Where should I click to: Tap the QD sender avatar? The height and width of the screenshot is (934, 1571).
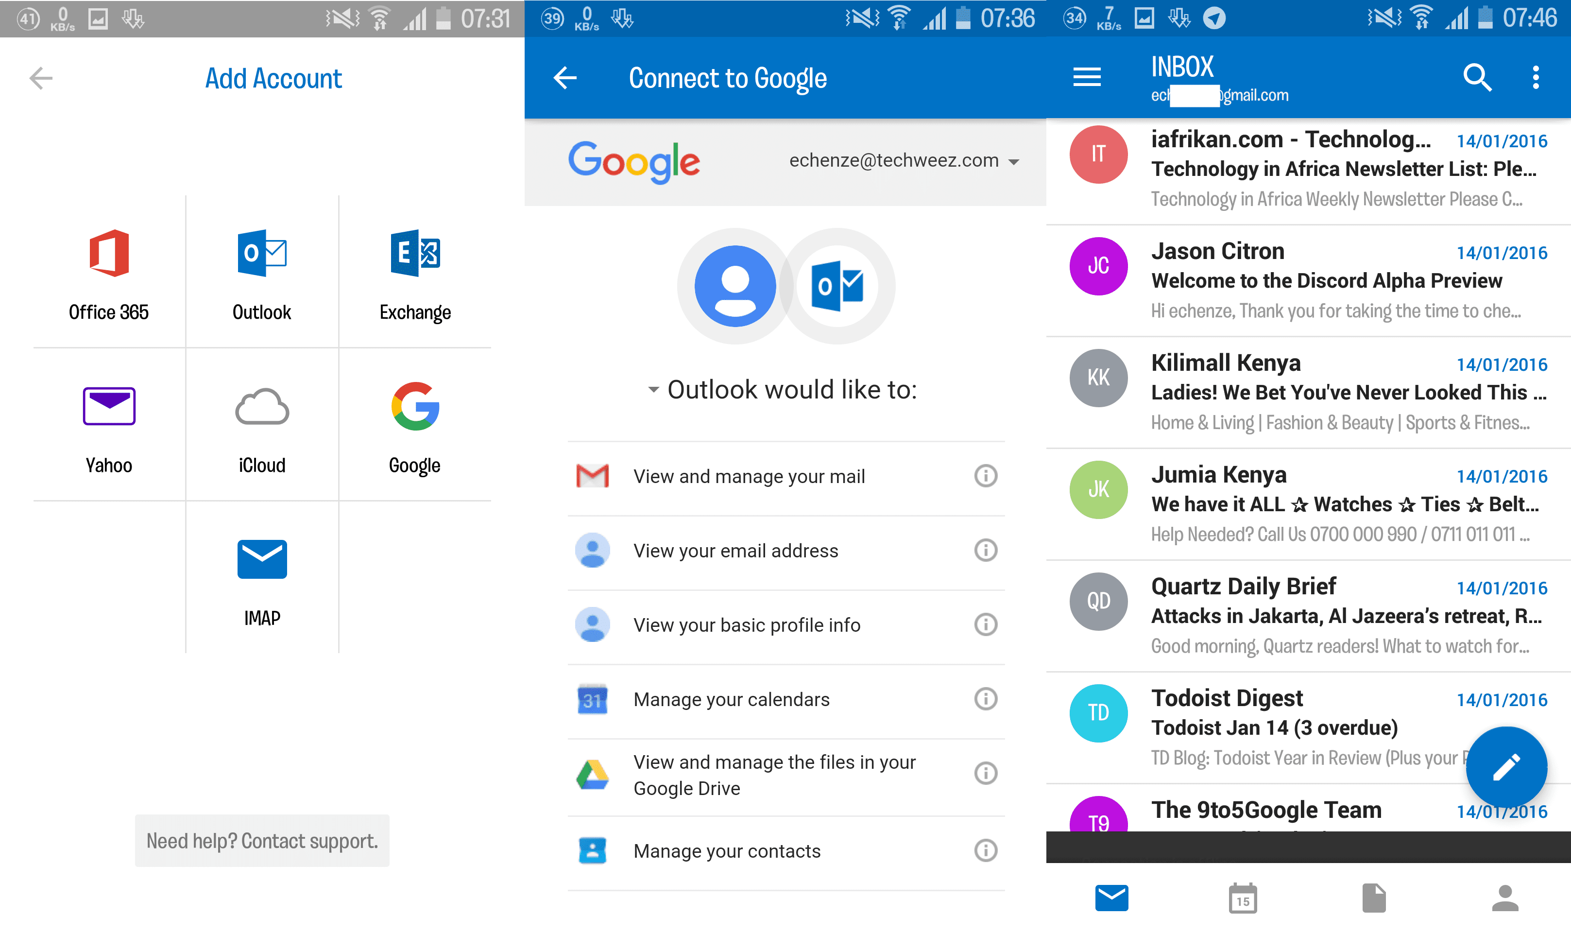coord(1098,601)
